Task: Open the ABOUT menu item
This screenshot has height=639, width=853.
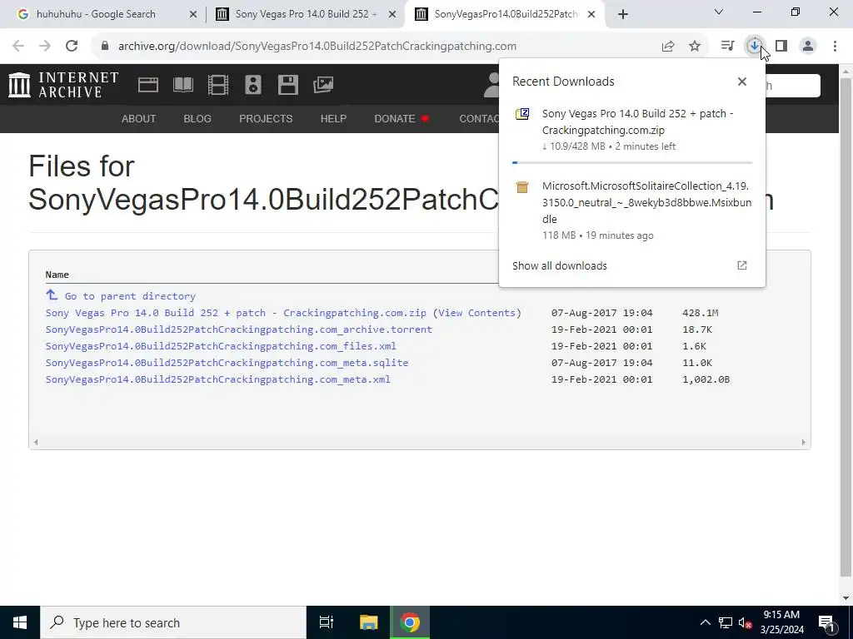Action: click(x=139, y=118)
